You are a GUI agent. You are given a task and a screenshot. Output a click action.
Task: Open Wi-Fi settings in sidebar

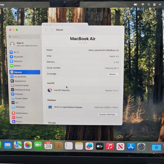pos(15,52)
